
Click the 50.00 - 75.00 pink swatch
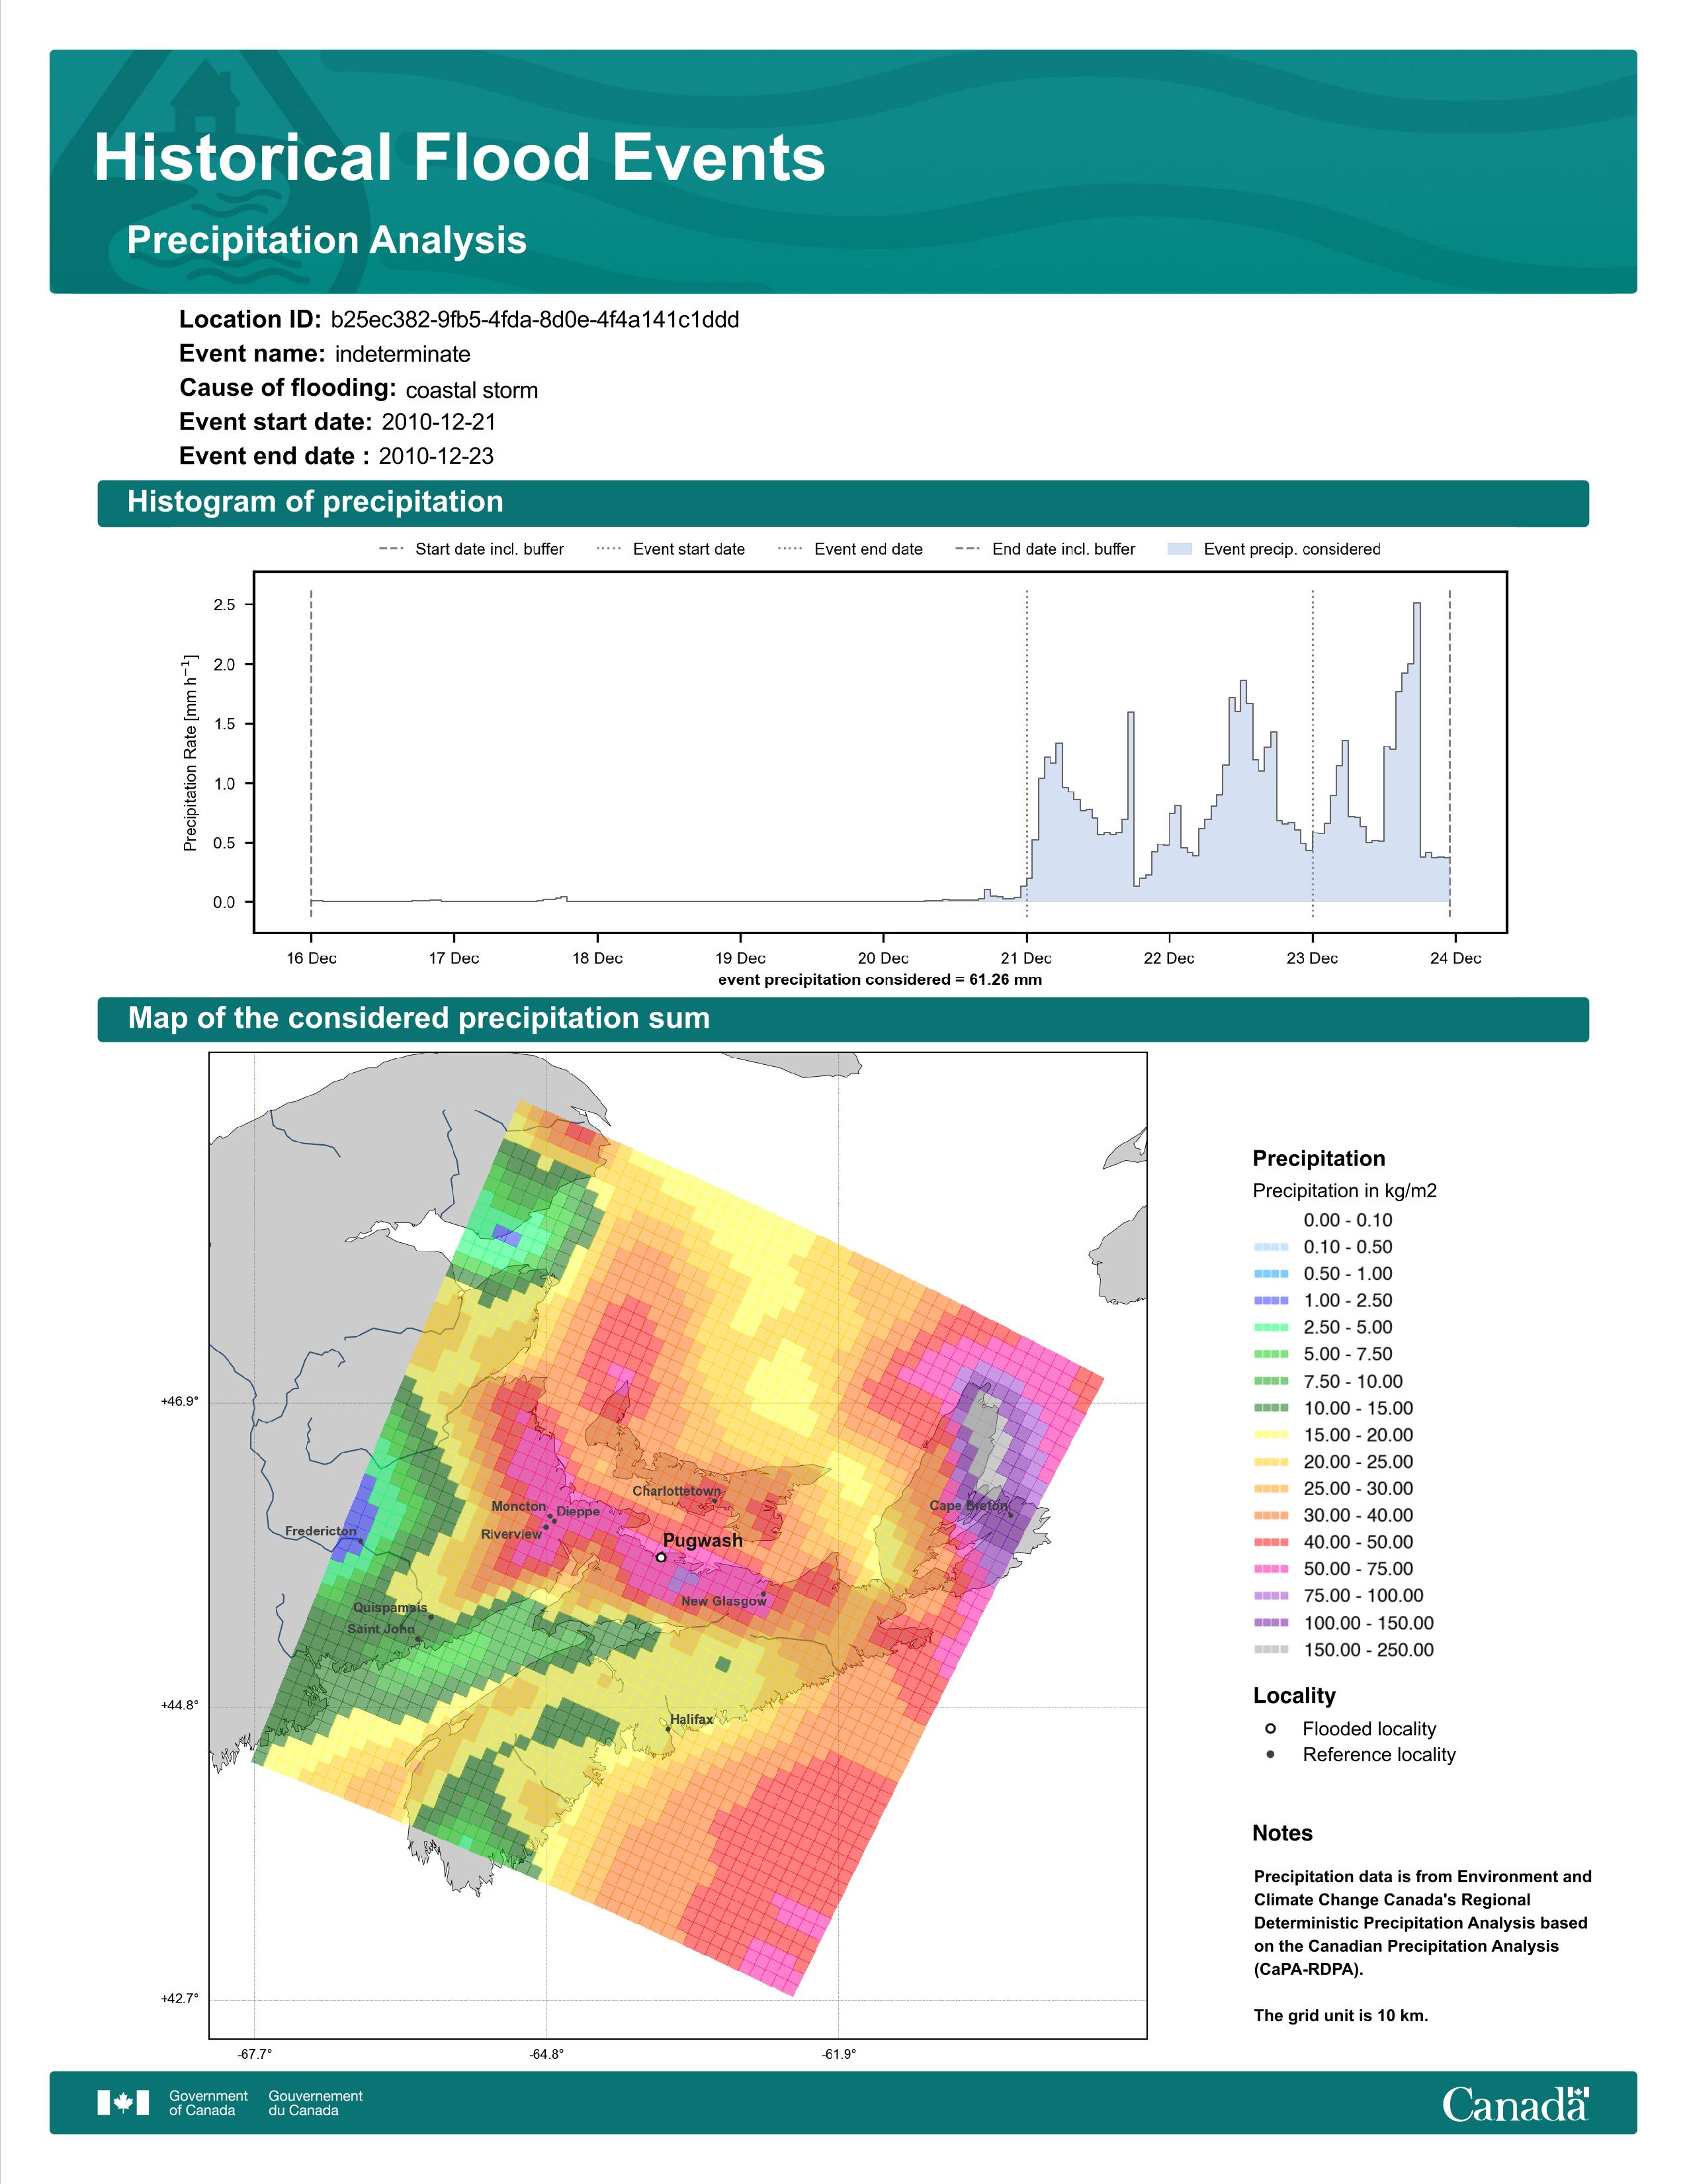(x=1270, y=1568)
